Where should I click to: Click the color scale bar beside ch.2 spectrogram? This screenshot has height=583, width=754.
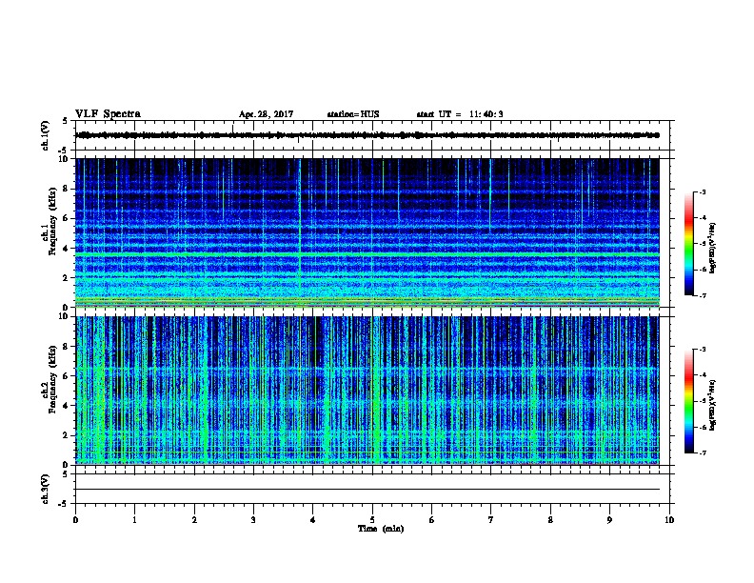point(689,401)
